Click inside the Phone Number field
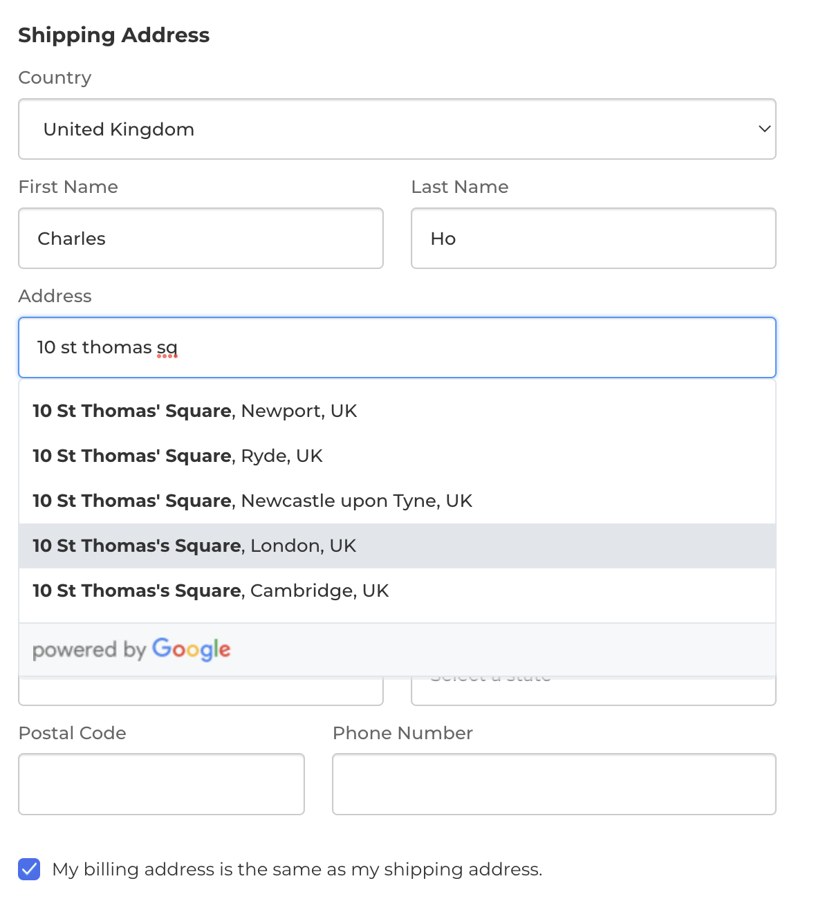Screen dimensions: 834x910 [x=553, y=783]
